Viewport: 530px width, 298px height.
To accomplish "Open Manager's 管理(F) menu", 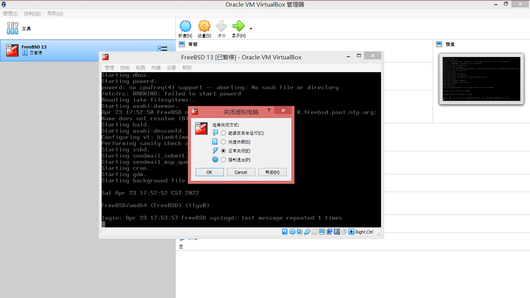I will coord(10,13).
